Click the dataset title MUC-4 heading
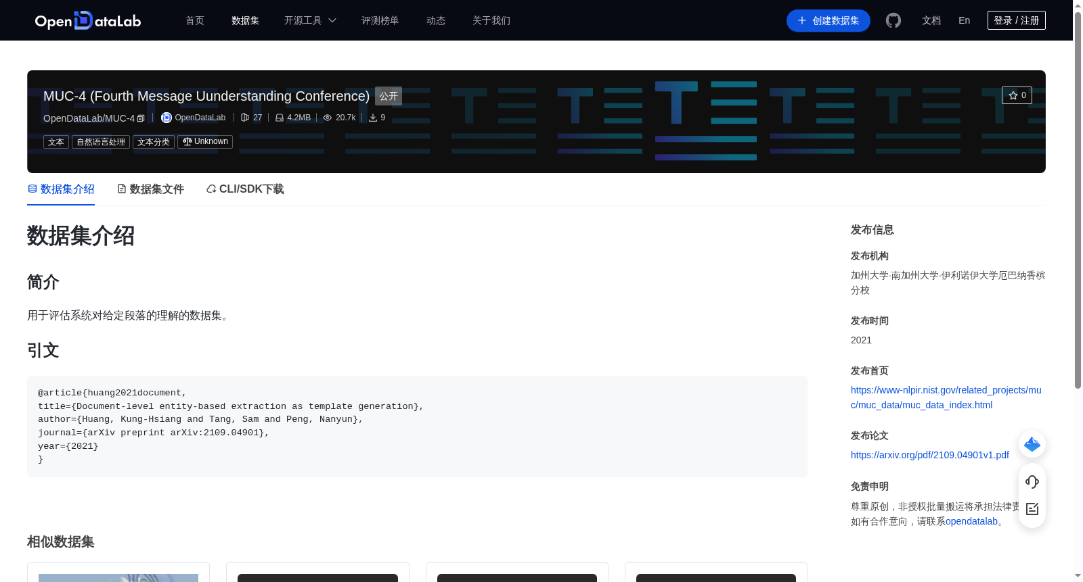The height and width of the screenshot is (582, 1083). click(x=206, y=96)
